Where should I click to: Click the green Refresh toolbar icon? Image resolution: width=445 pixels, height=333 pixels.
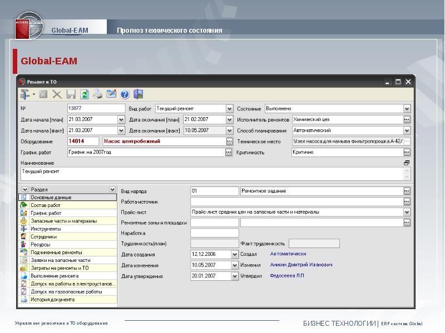(x=85, y=94)
